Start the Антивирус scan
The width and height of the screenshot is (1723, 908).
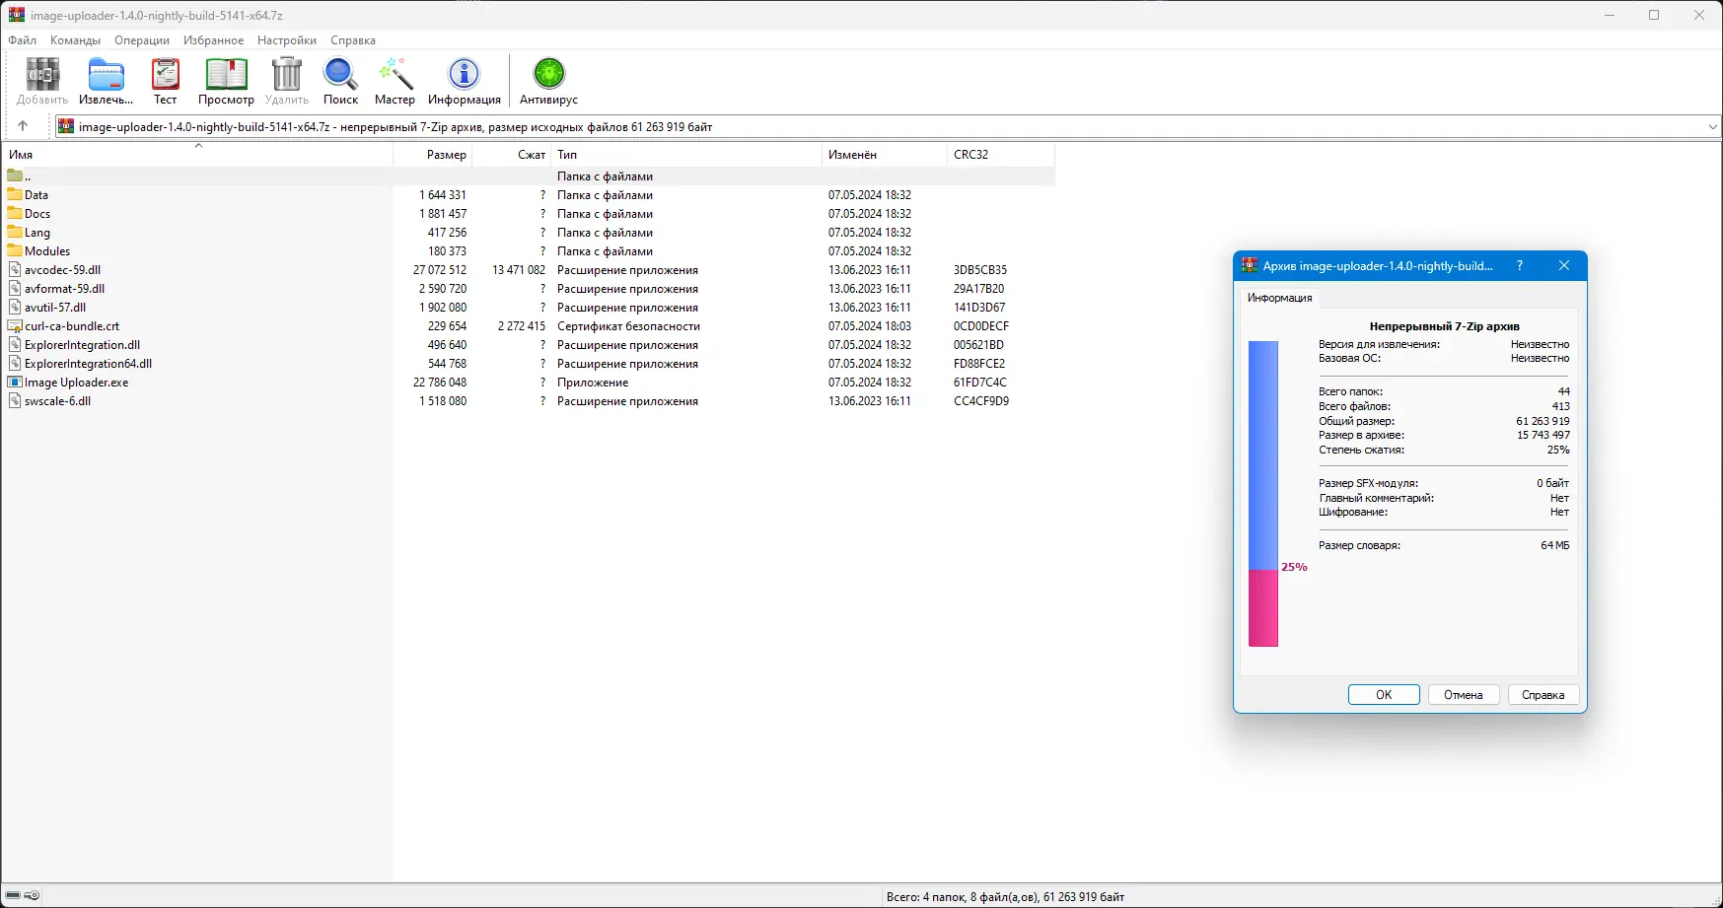click(548, 81)
